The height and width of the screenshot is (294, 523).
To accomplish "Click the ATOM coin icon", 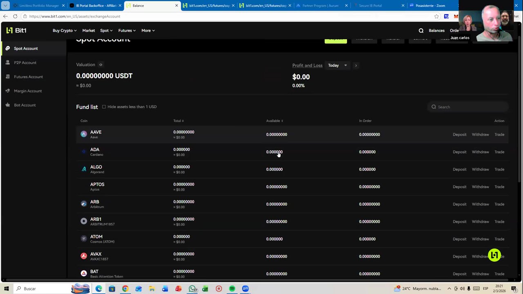I will (x=84, y=238).
